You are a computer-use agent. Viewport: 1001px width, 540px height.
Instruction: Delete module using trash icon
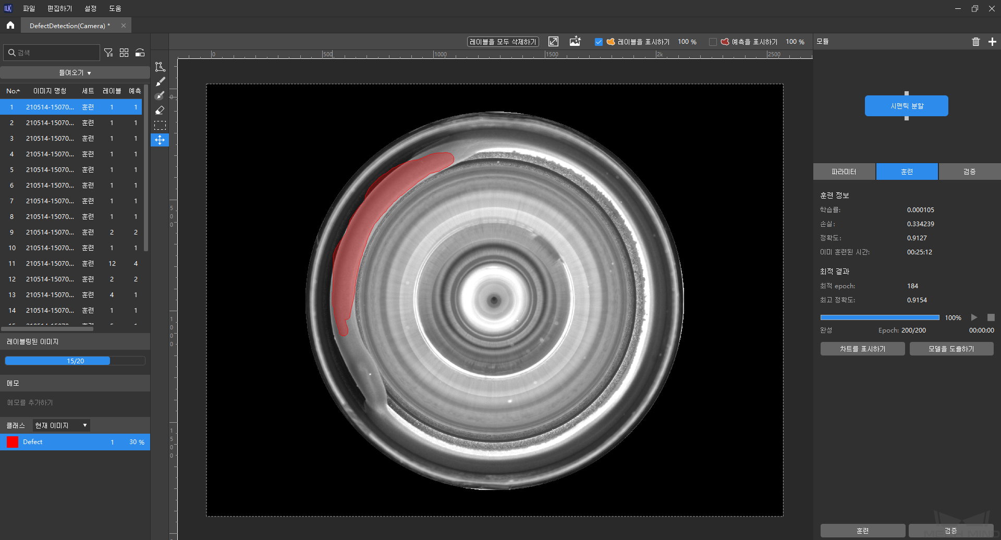(x=976, y=42)
